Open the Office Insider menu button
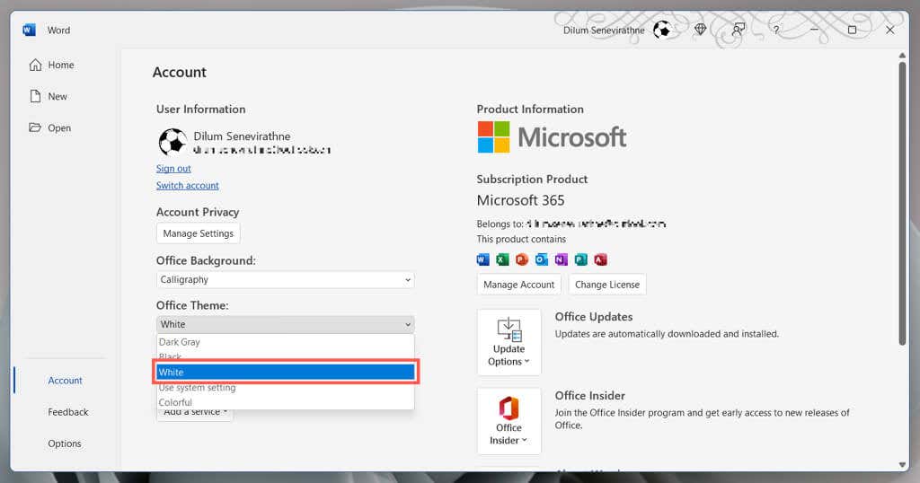The image size is (920, 483). [x=509, y=421]
